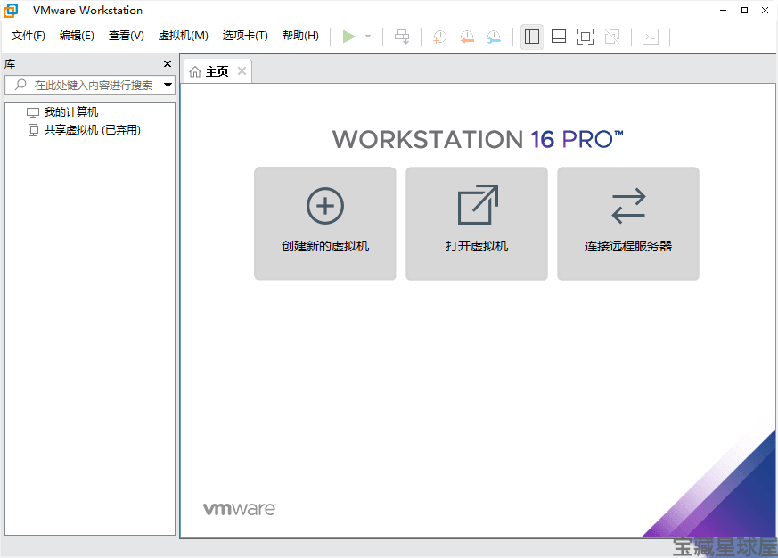Open the 文件(F) menu
Image resolution: width=778 pixels, height=558 pixels.
pyautogui.click(x=29, y=36)
